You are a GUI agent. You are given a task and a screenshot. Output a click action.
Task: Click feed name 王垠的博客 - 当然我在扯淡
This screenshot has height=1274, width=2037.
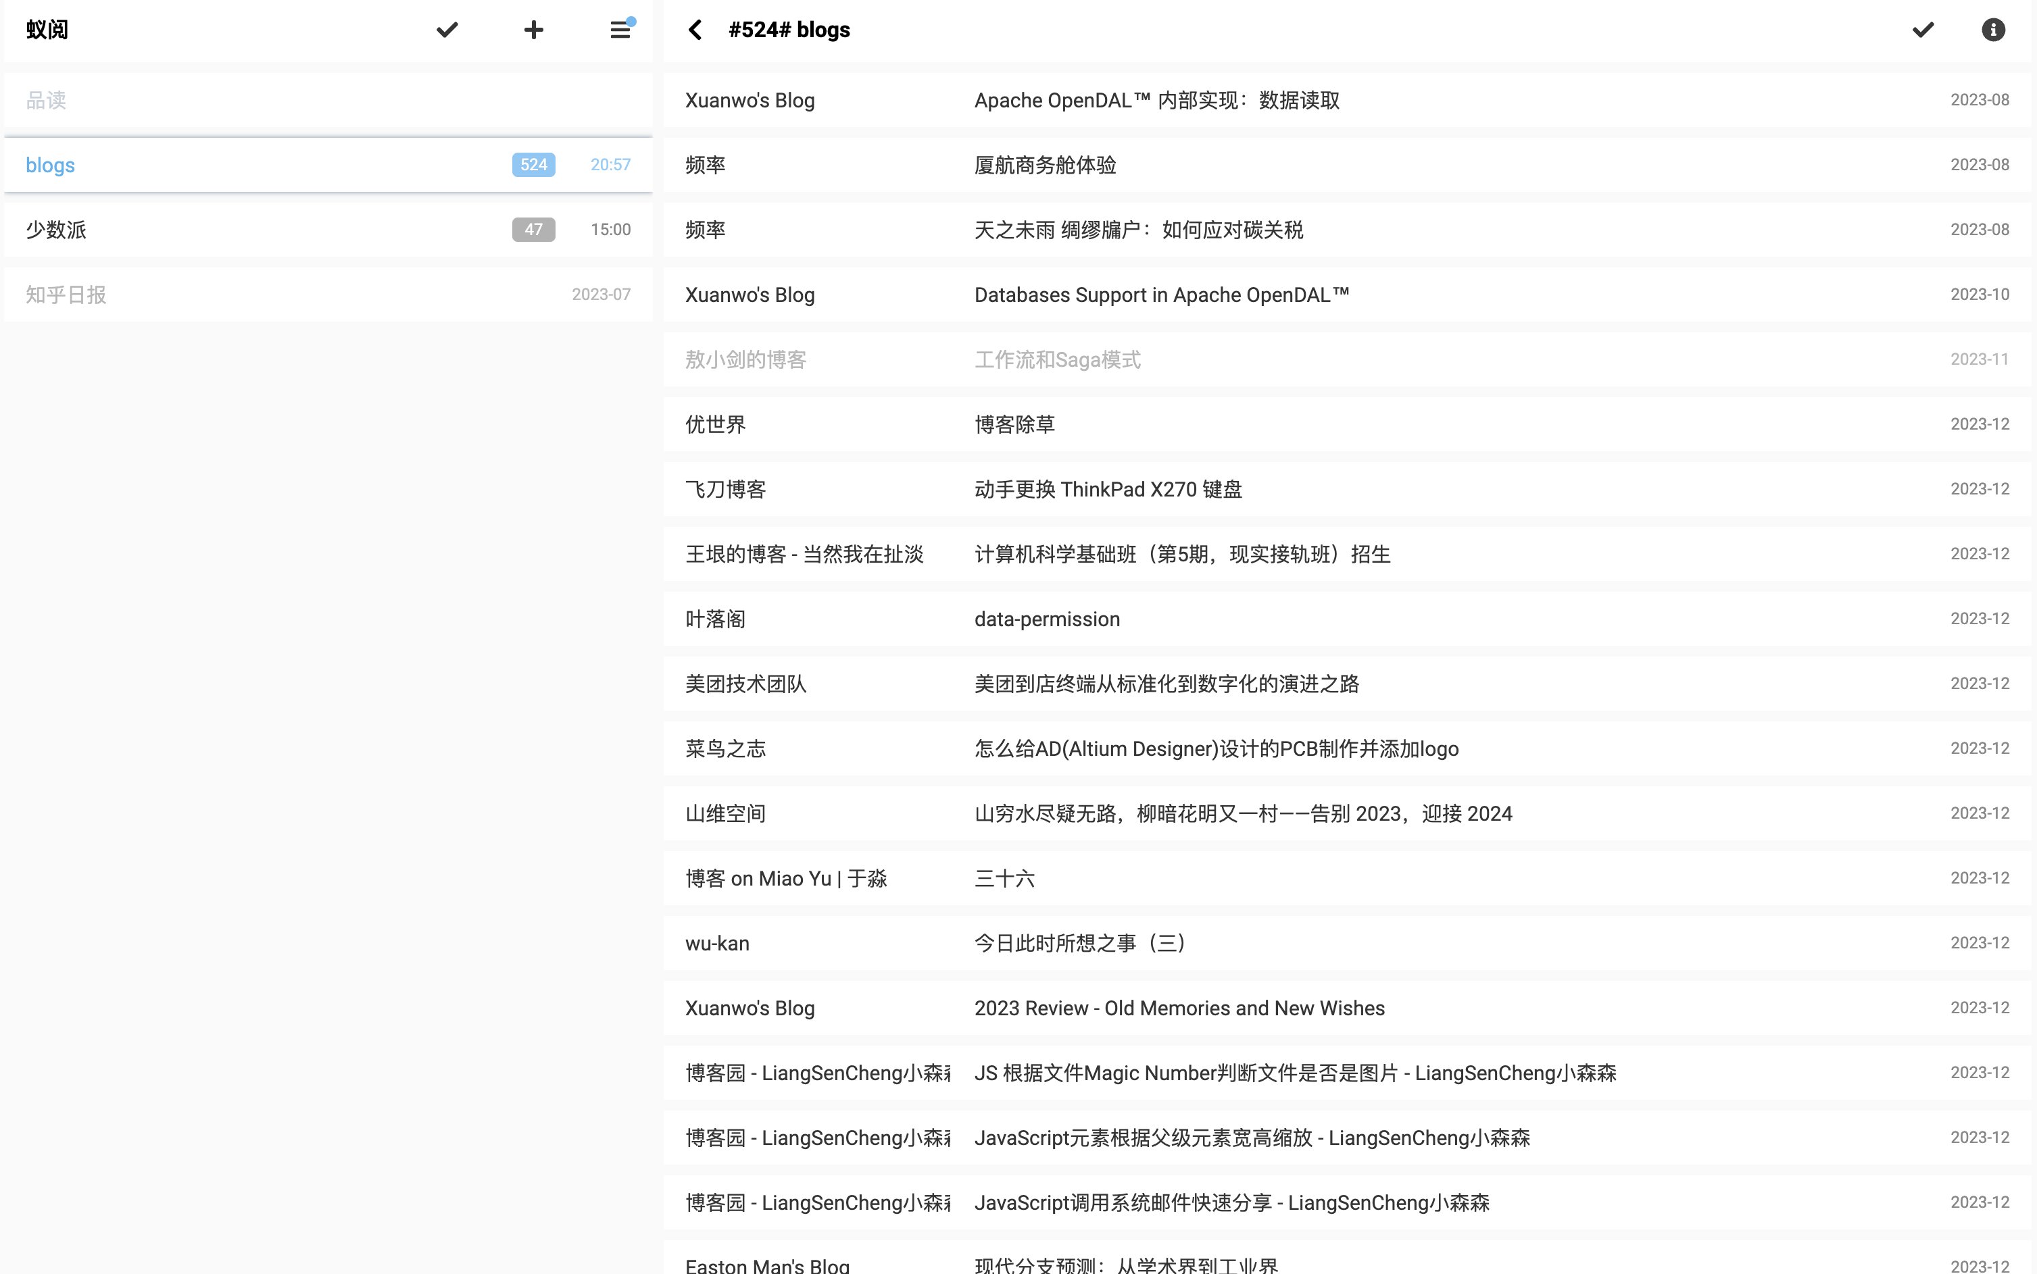coord(805,555)
